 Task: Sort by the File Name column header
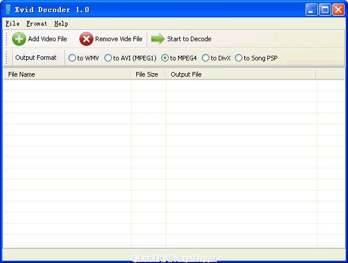click(67, 74)
